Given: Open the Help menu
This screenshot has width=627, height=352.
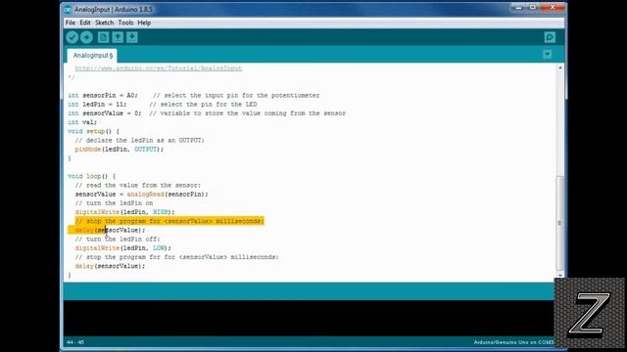Looking at the screenshot, I should click(x=144, y=22).
